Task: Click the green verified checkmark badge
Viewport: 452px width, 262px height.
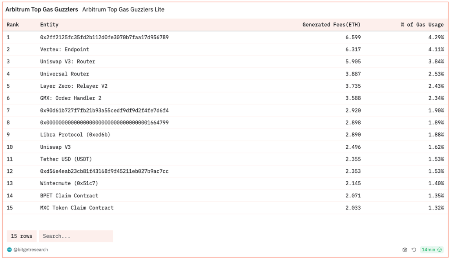Action: (439, 250)
